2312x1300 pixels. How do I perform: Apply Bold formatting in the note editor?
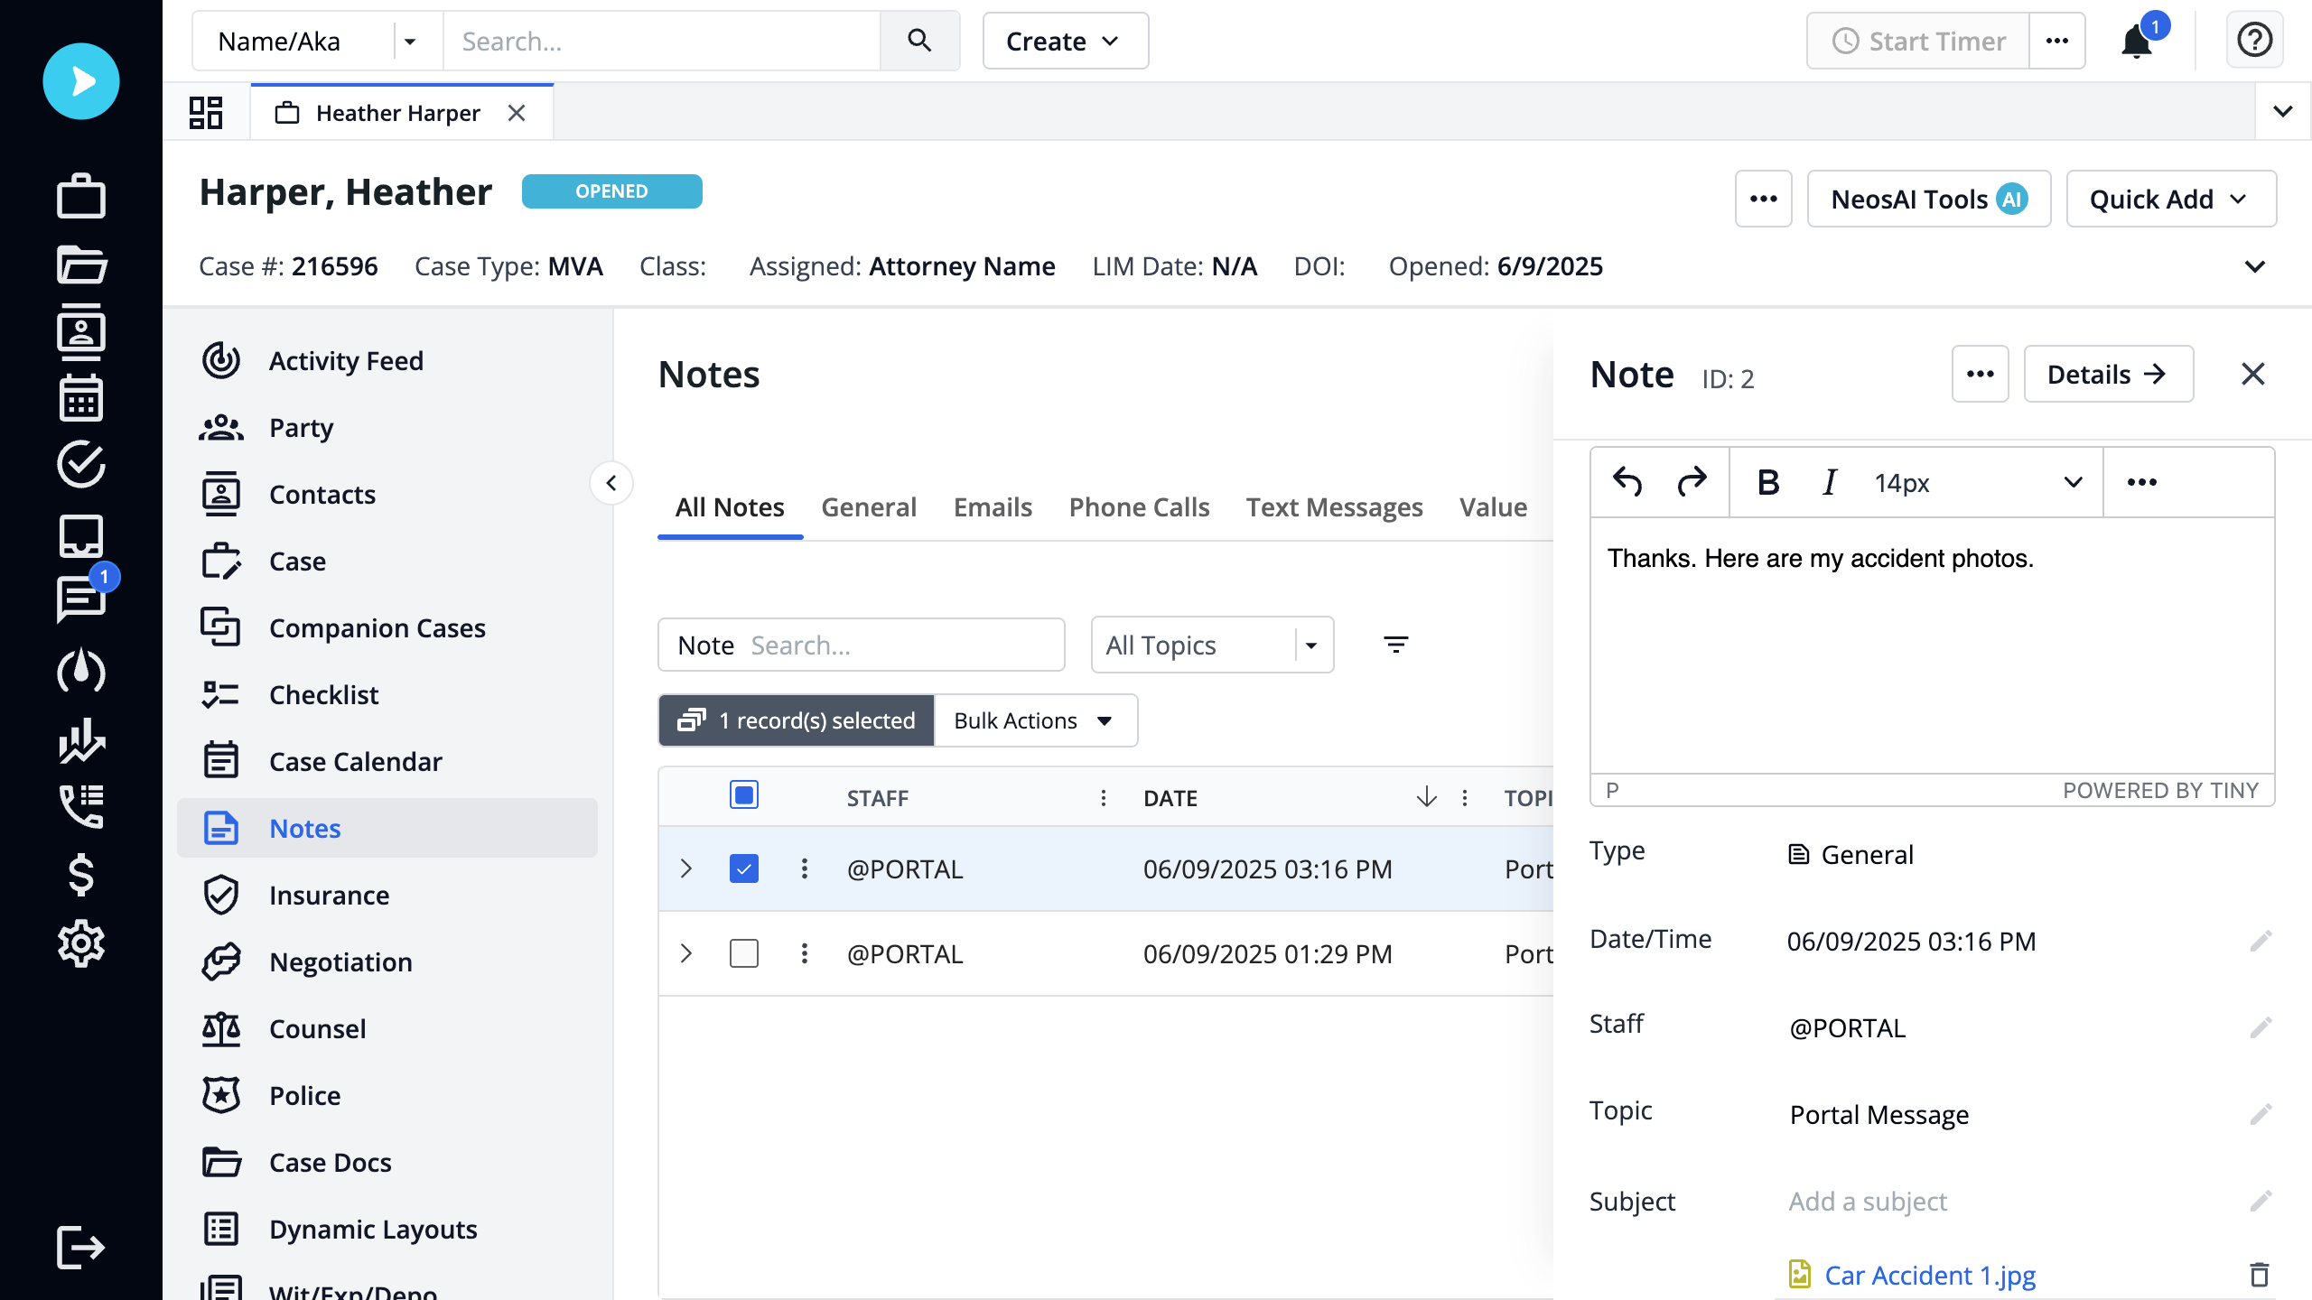1767,483
